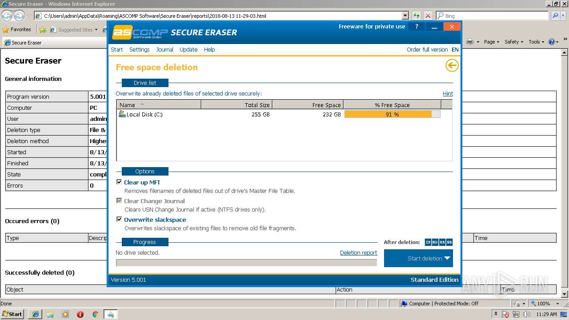Click the deletion progress bar
This screenshot has height=320, width=569.
click(246, 263)
